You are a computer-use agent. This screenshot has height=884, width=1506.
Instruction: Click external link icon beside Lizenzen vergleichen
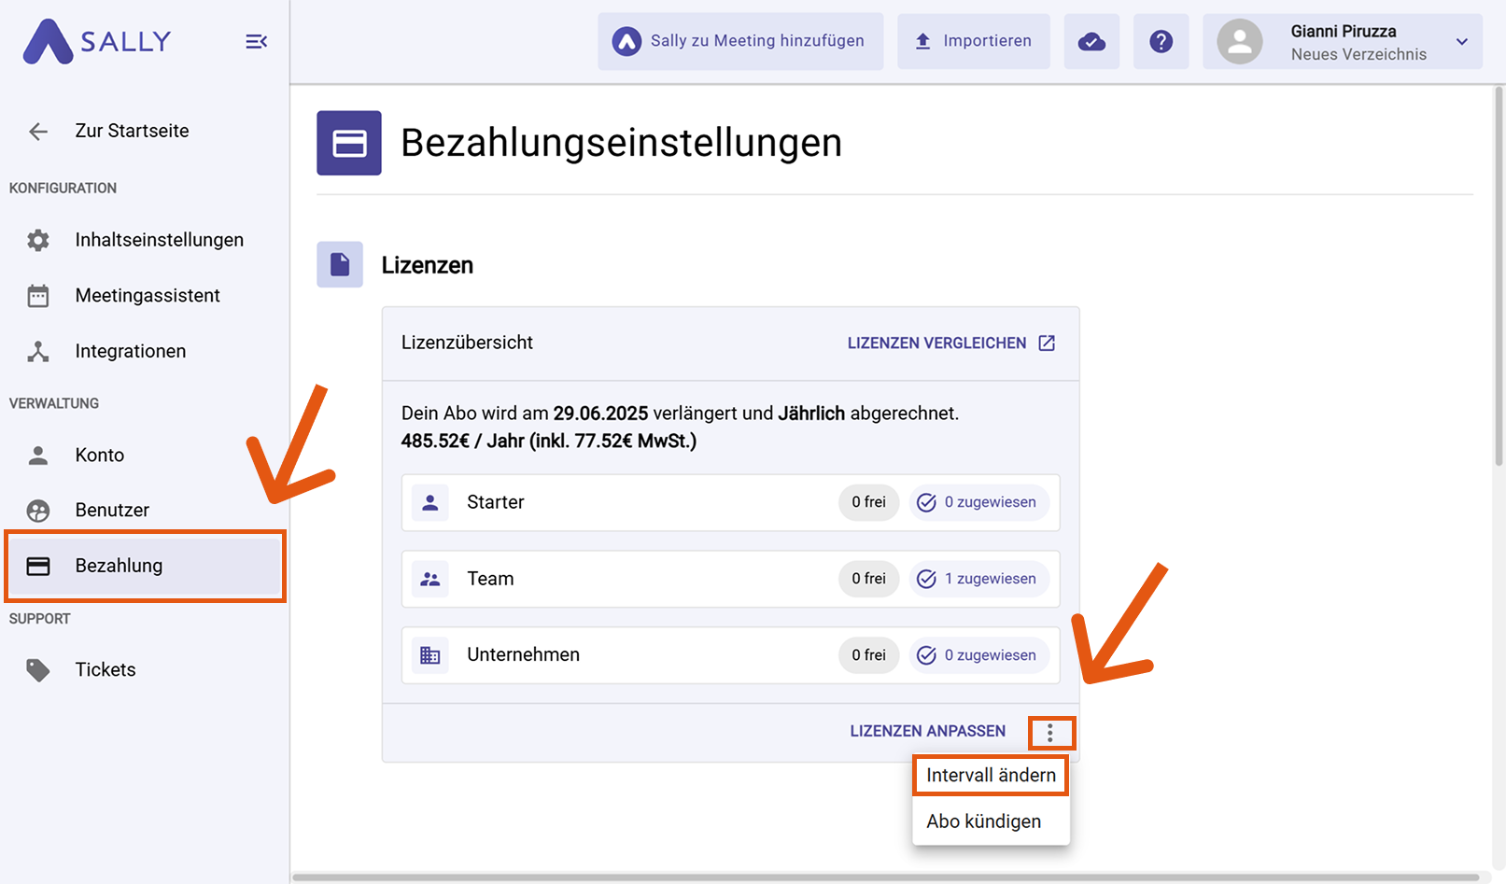click(1047, 344)
